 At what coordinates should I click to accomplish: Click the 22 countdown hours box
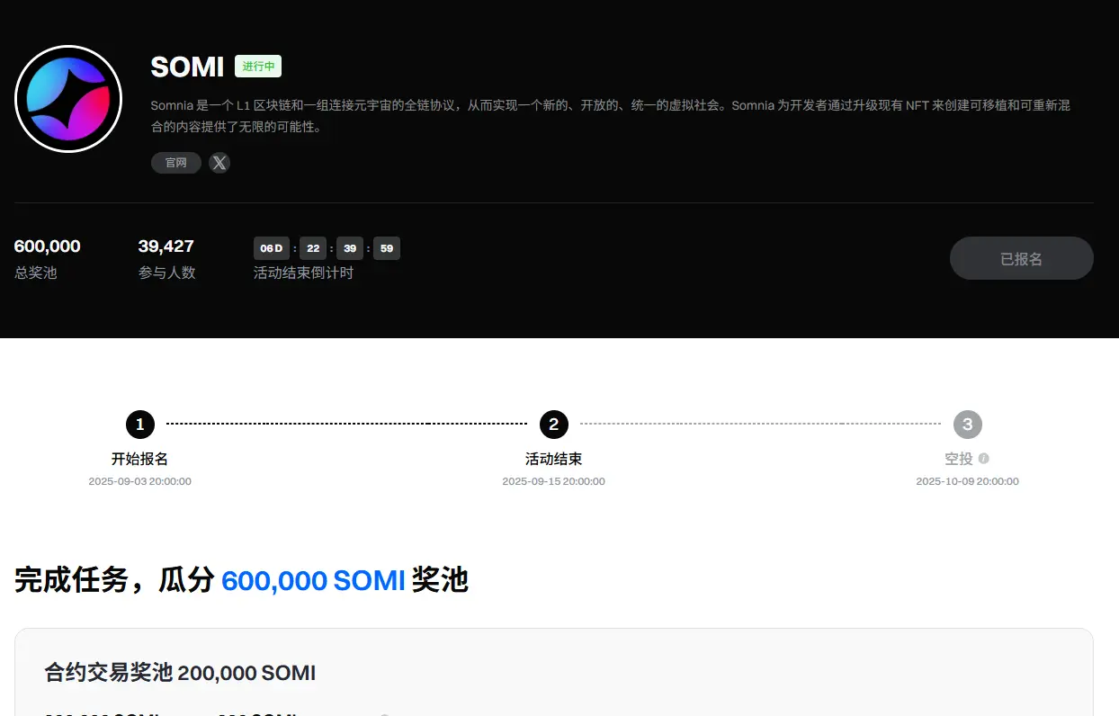click(x=313, y=248)
